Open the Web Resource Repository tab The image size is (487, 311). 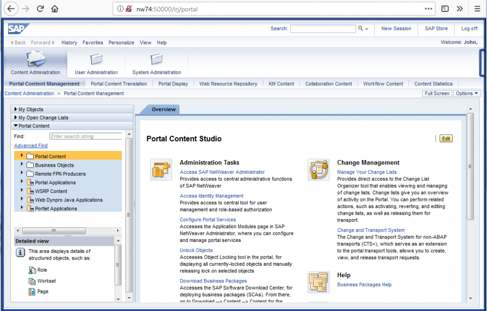pos(228,84)
